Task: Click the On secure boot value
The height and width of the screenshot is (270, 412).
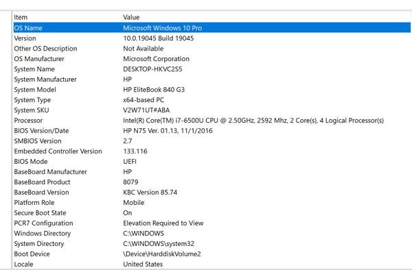Action: tap(128, 212)
